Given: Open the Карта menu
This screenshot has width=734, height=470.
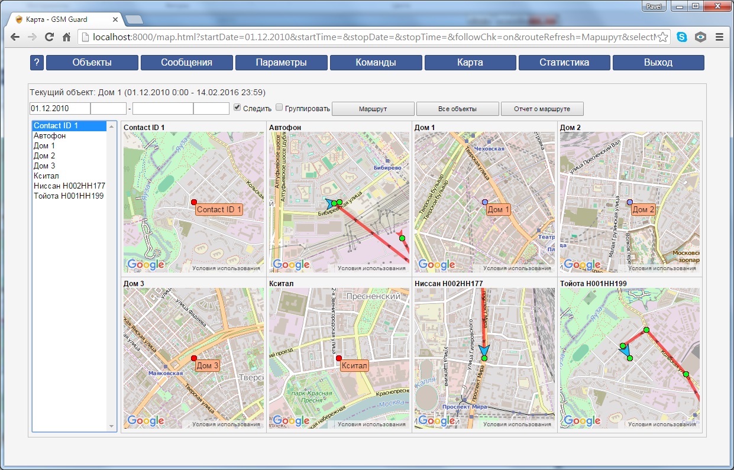Looking at the screenshot, I should pos(470,63).
